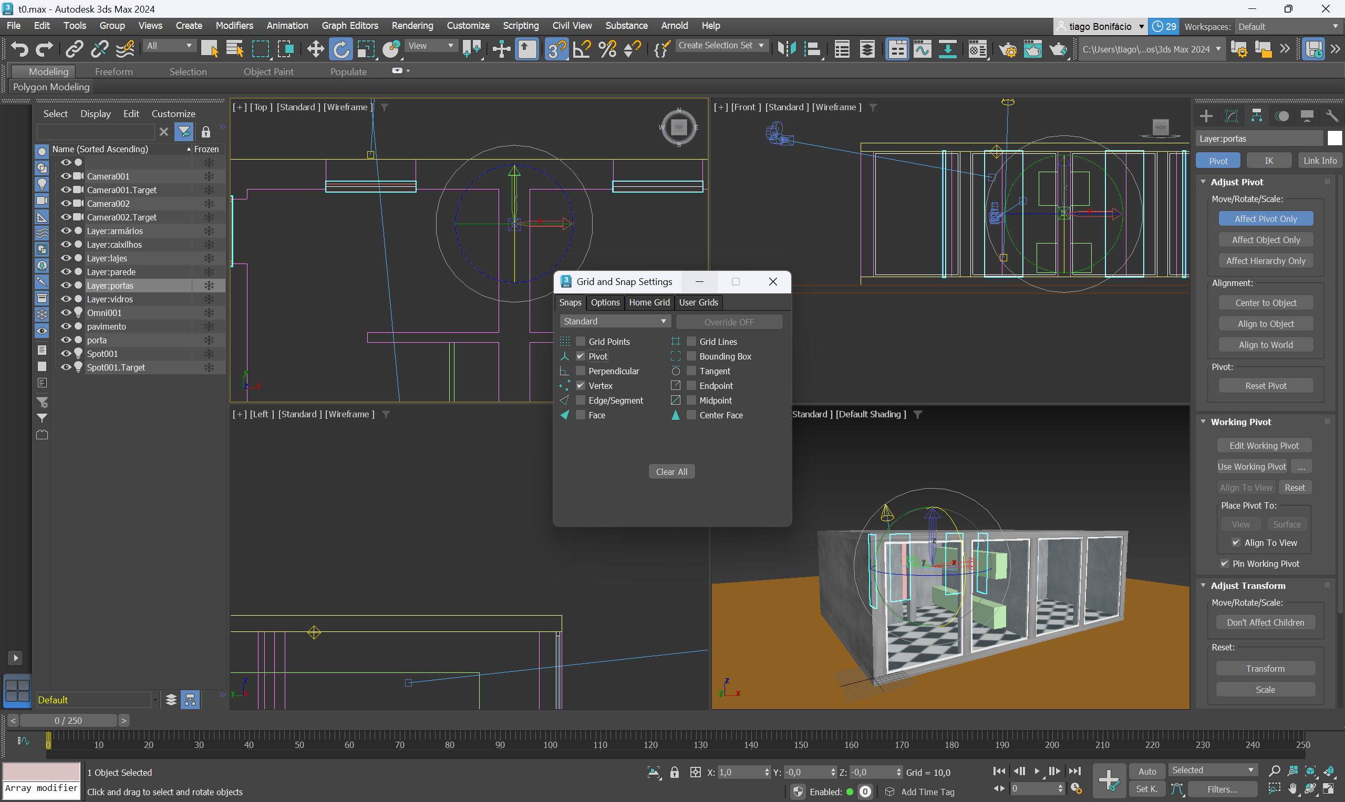The image size is (1345, 802).
Task: Enable the Midpoint snap checkbox
Action: point(691,400)
